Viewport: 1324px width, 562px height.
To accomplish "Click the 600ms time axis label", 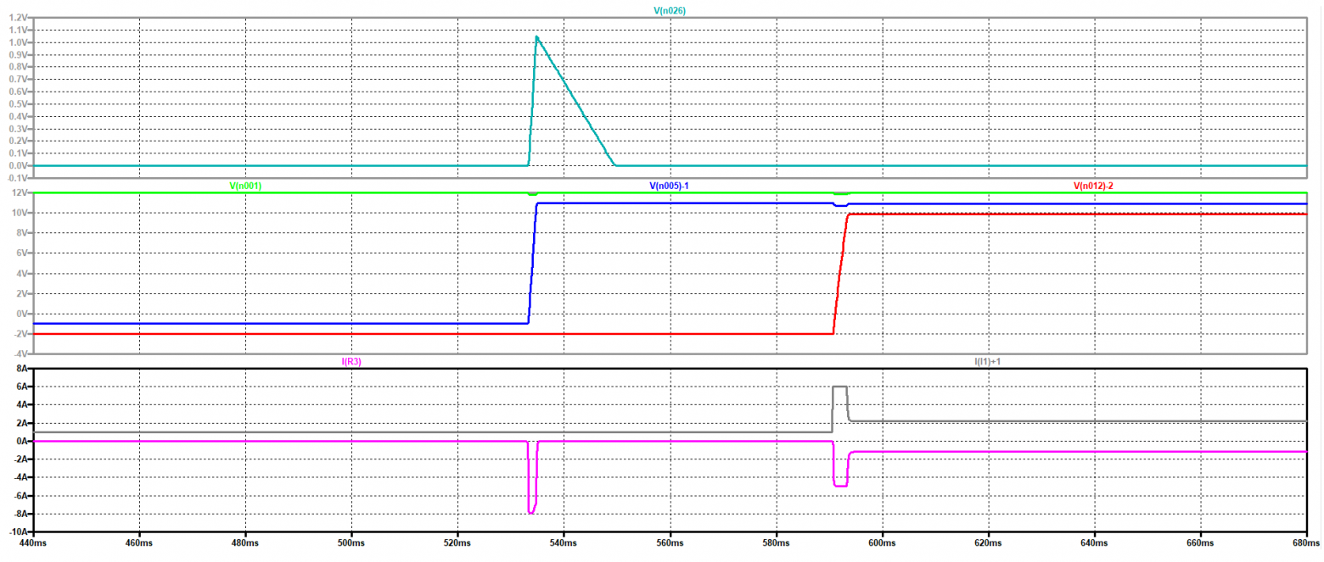I will tap(882, 542).
